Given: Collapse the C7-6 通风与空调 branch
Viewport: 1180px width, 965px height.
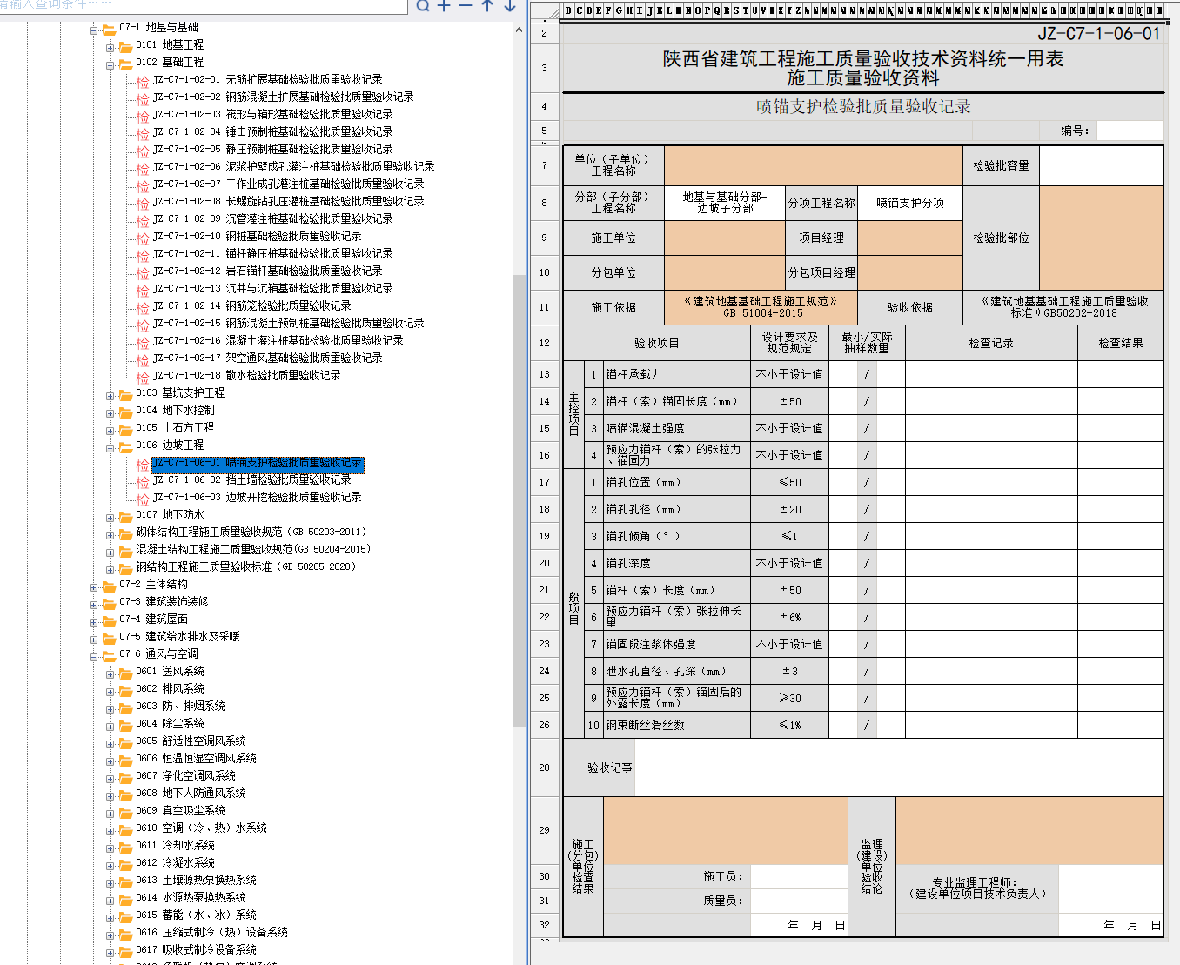Looking at the screenshot, I should [x=94, y=656].
